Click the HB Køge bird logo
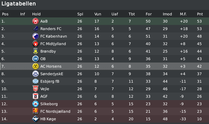The width and height of the screenshot is (209, 124). pos(36,119)
